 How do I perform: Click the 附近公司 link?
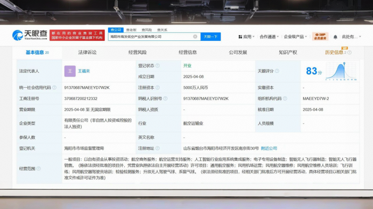tap(269, 148)
